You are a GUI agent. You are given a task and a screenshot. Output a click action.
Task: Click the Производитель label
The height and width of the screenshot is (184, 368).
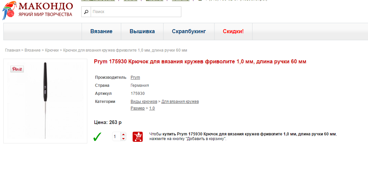tap(111, 77)
